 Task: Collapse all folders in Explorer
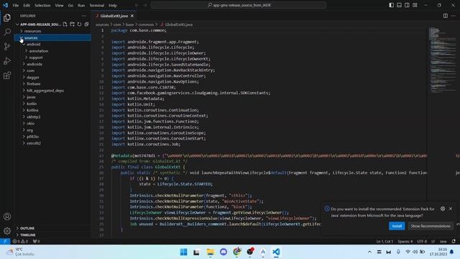coord(86,24)
